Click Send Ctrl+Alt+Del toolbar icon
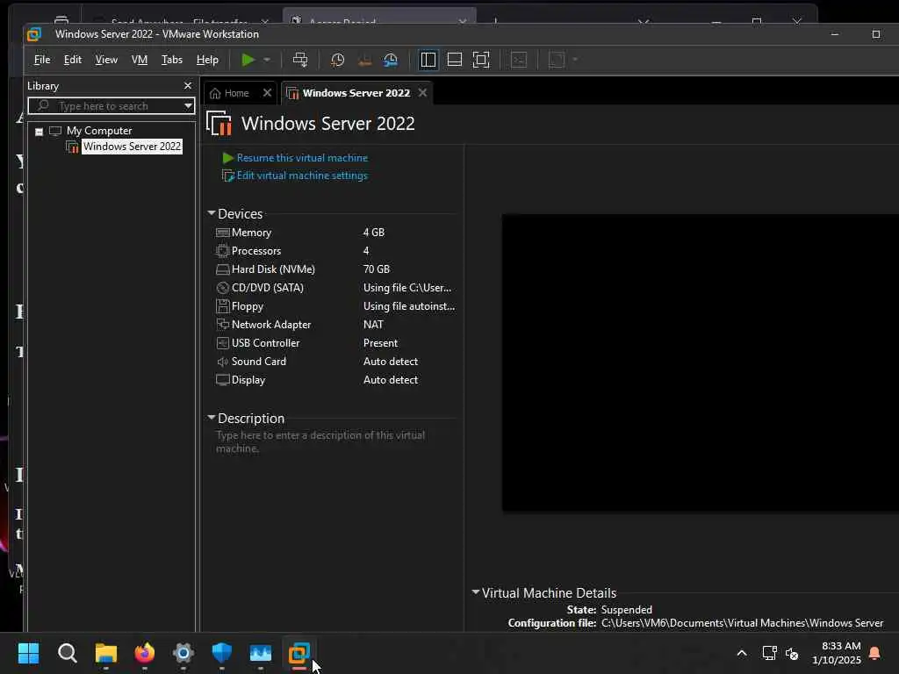Viewport: 899px width, 674px height. point(300,60)
